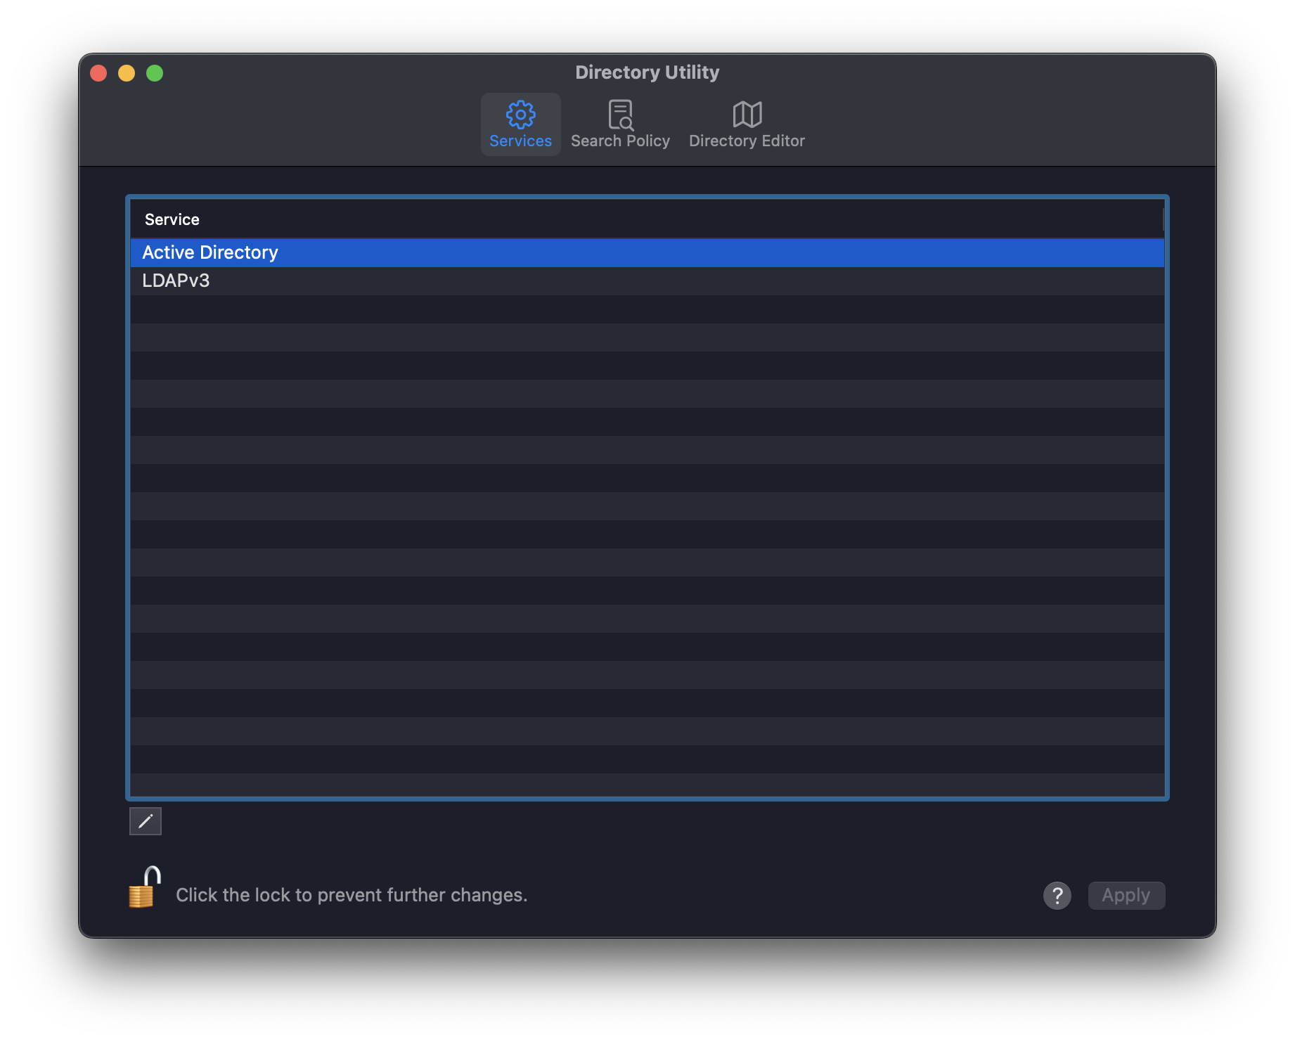The height and width of the screenshot is (1042, 1295).
Task: Click the Service column header
Action: (172, 219)
